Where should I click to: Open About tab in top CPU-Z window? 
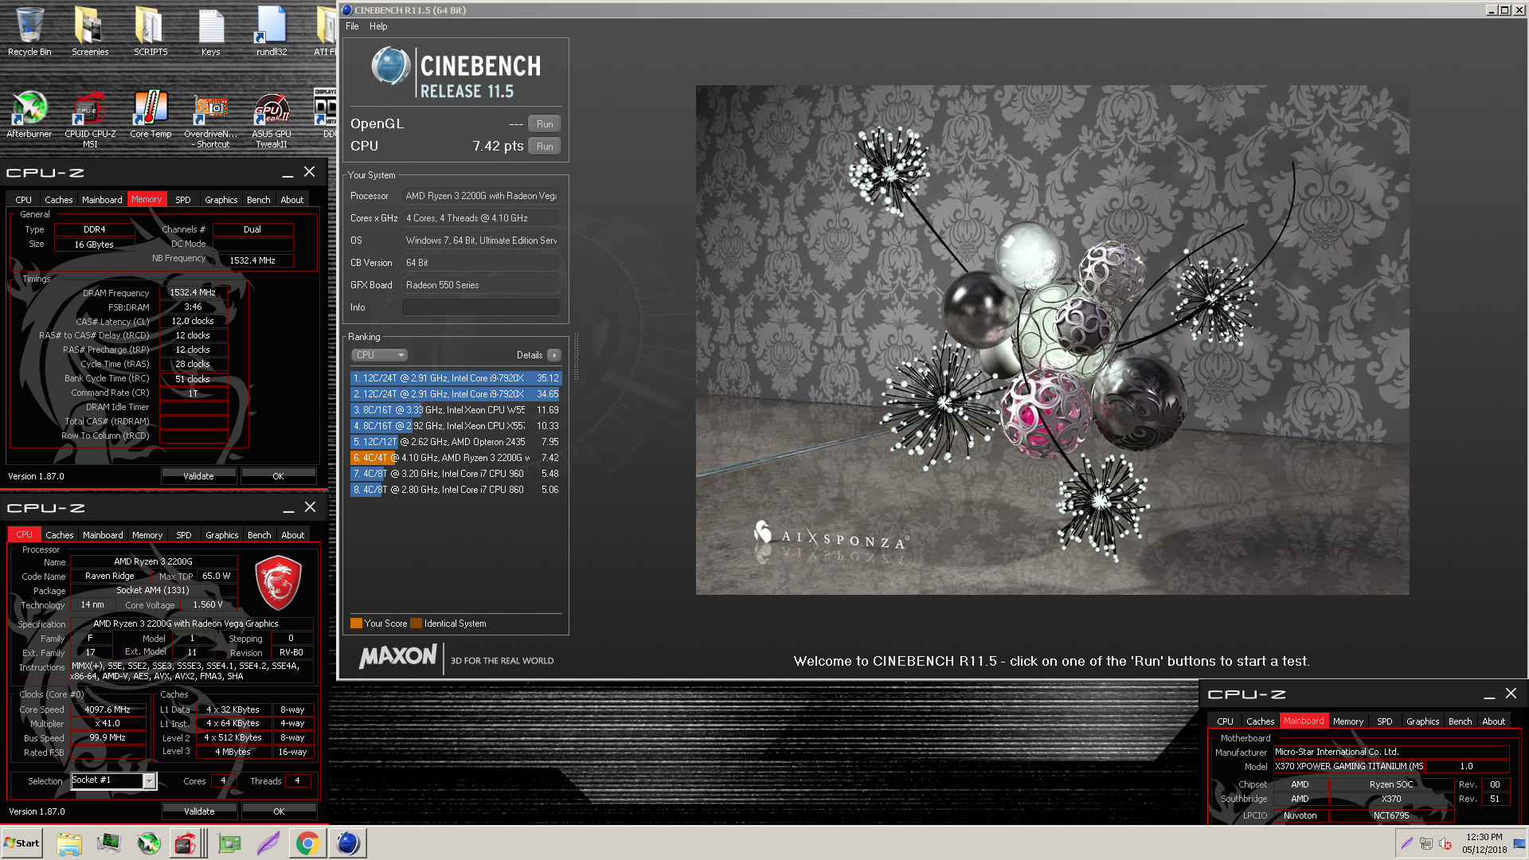click(x=291, y=200)
